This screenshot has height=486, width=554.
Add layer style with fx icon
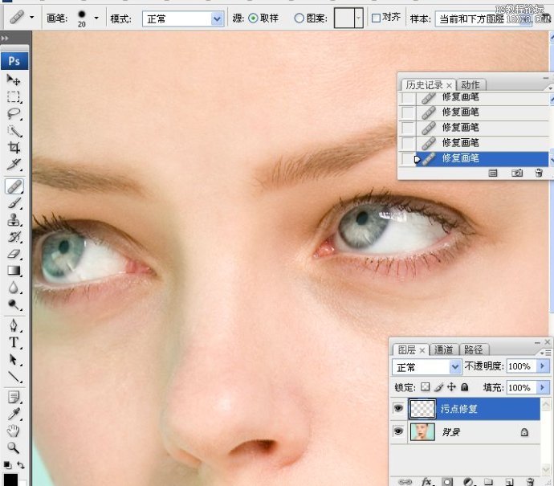click(427, 481)
